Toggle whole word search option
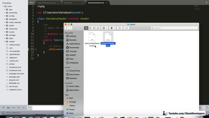This screenshot has width=209, height=118. point(14,108)
